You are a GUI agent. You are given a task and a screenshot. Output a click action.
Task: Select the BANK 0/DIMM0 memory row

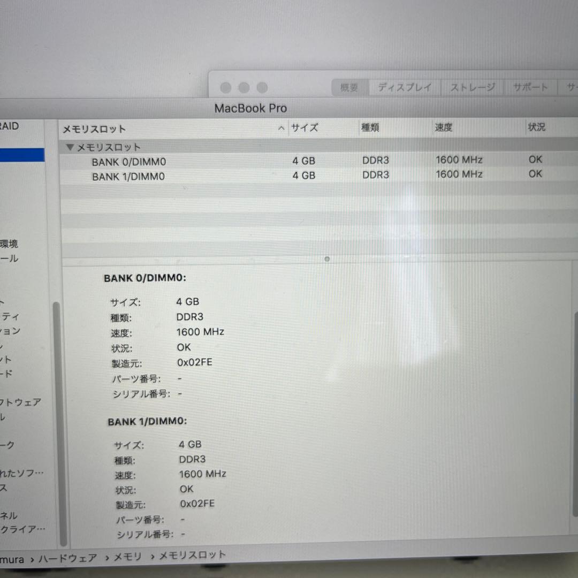point(128,162)
